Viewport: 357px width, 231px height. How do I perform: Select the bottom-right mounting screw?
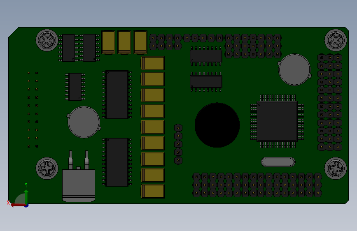click(x=336, y=169)
